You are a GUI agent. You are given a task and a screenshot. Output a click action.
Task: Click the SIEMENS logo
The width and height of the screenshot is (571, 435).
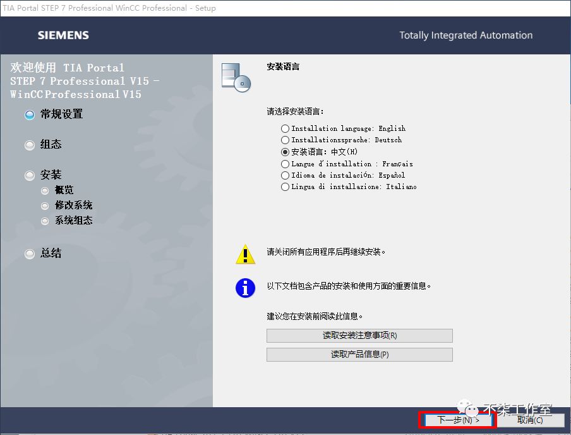pos(63,35)
